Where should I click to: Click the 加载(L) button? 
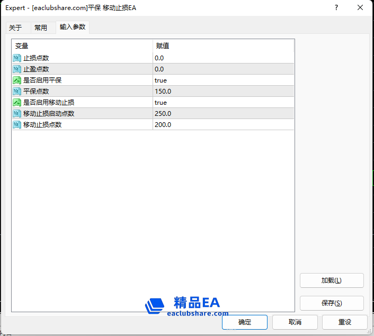332,280
